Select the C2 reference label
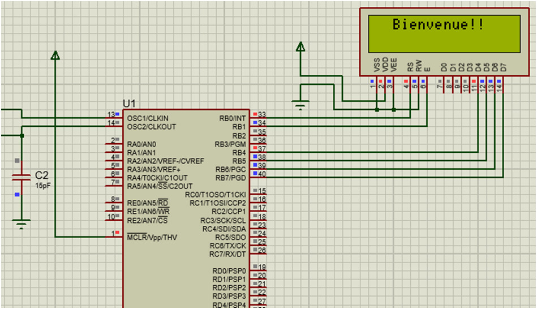This screenshot has width=537, height=309. 42,175
